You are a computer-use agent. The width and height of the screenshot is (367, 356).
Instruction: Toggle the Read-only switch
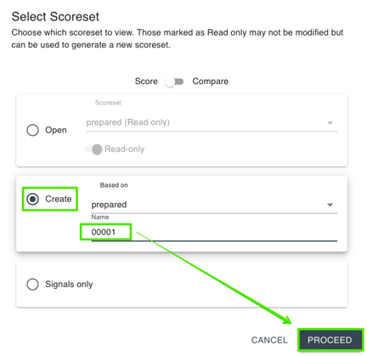93,150
